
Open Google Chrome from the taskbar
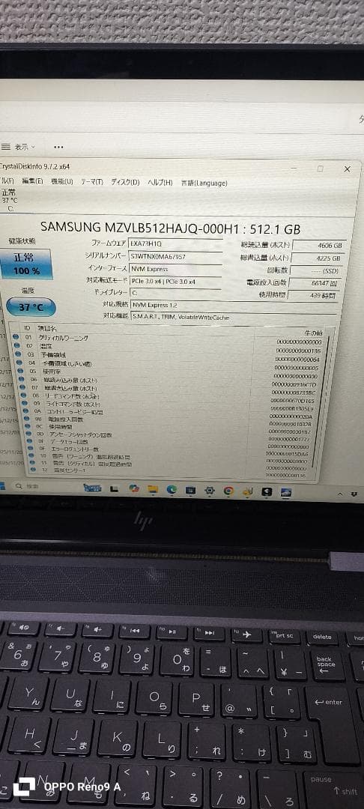click(x=228, y=491)
